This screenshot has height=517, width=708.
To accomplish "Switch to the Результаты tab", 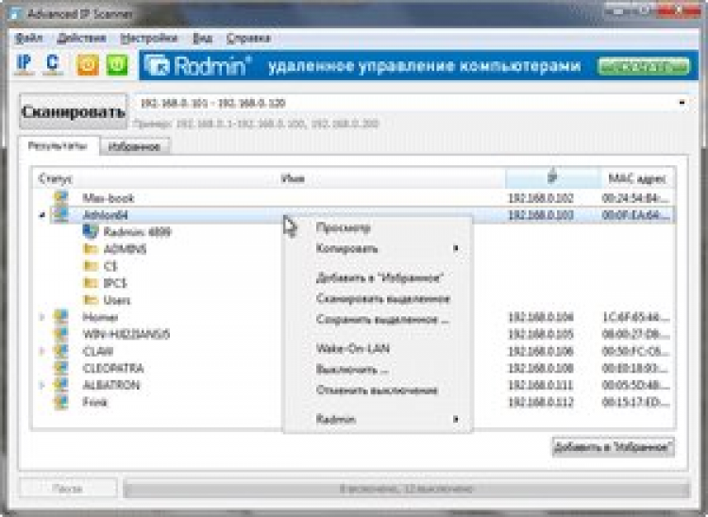I will click(58, 145).
